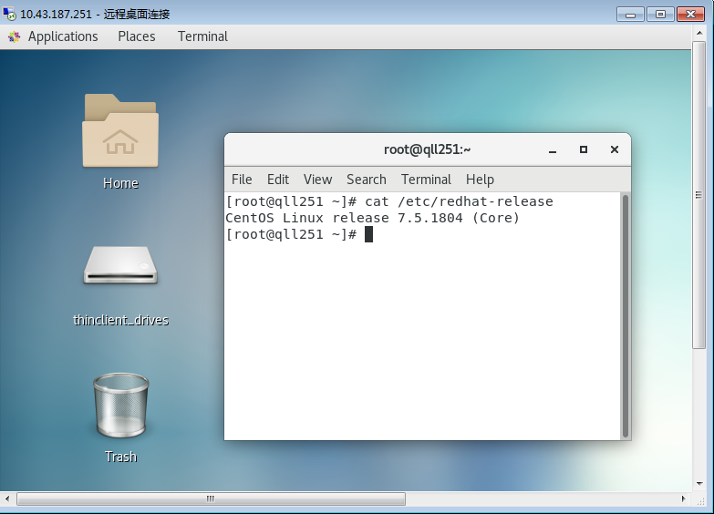Click the "thinclient_drives" label text
This screenshot has height=514, width=714.
click(x=120, y=320)
